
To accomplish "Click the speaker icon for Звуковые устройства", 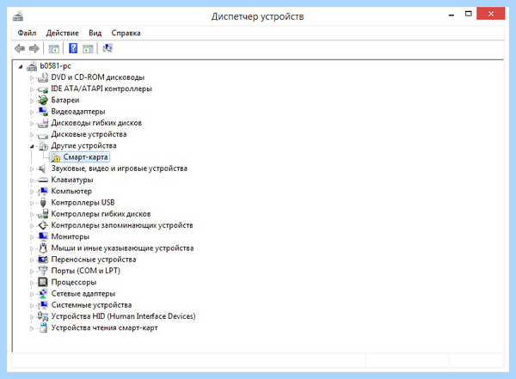I will click(42, 168).
